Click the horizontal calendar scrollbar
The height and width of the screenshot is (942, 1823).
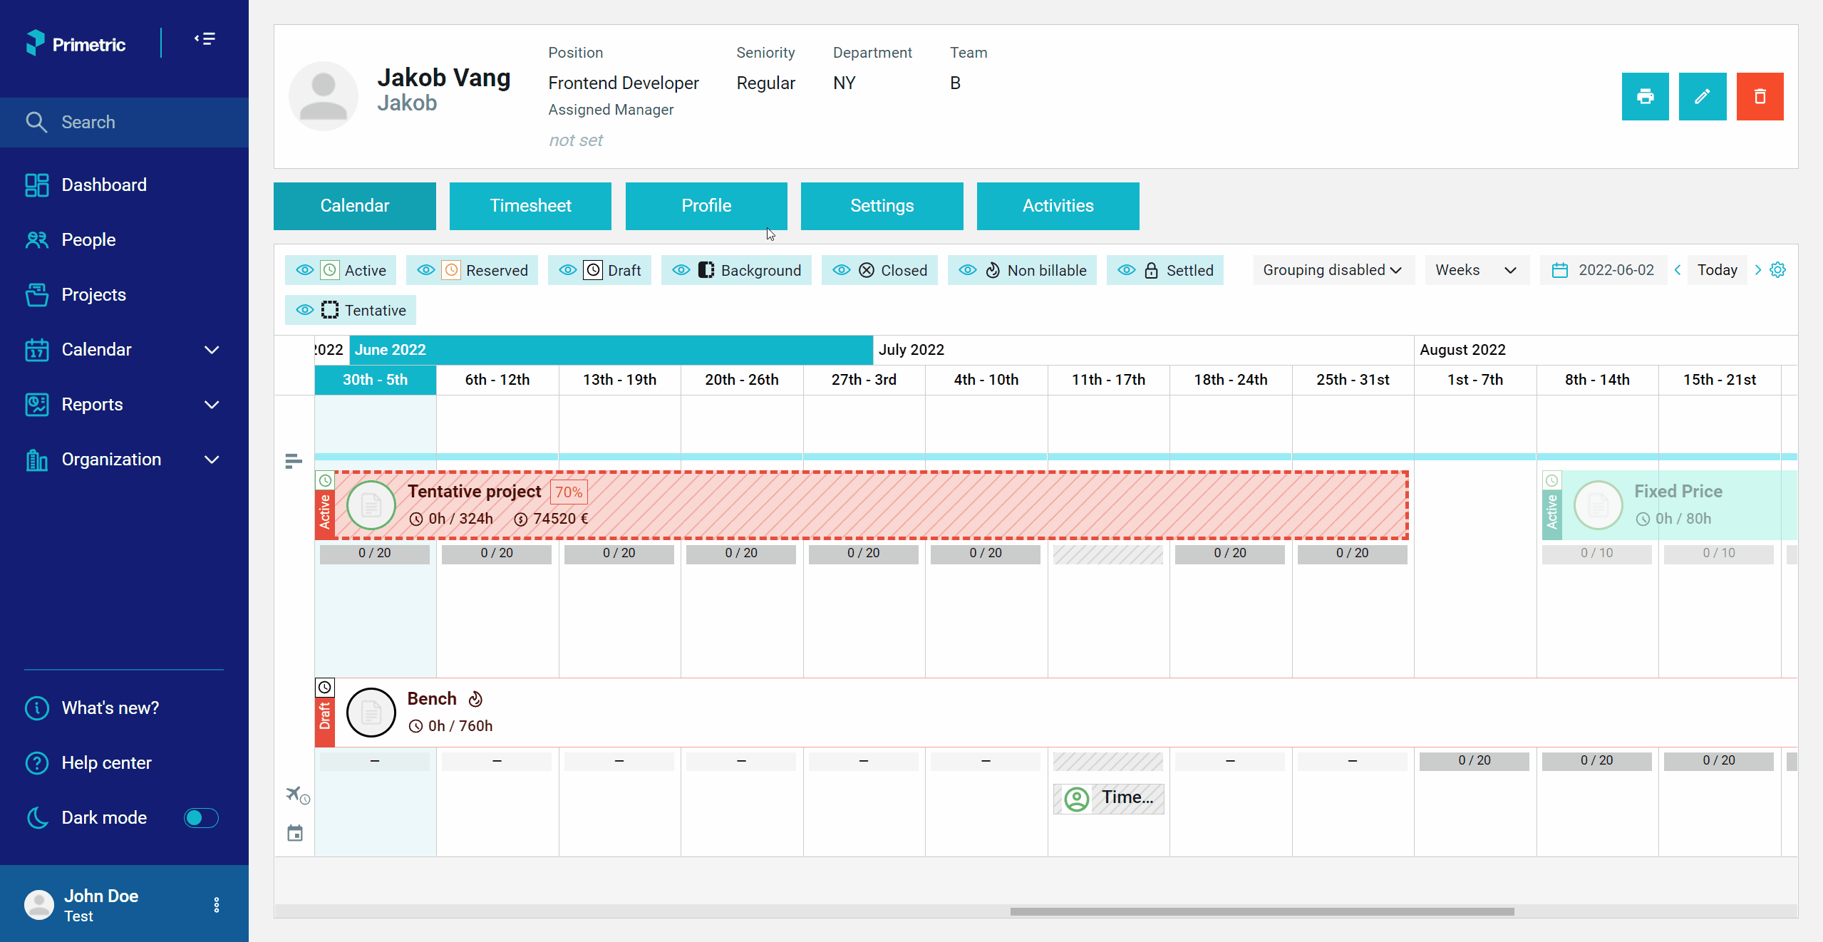1261,911
